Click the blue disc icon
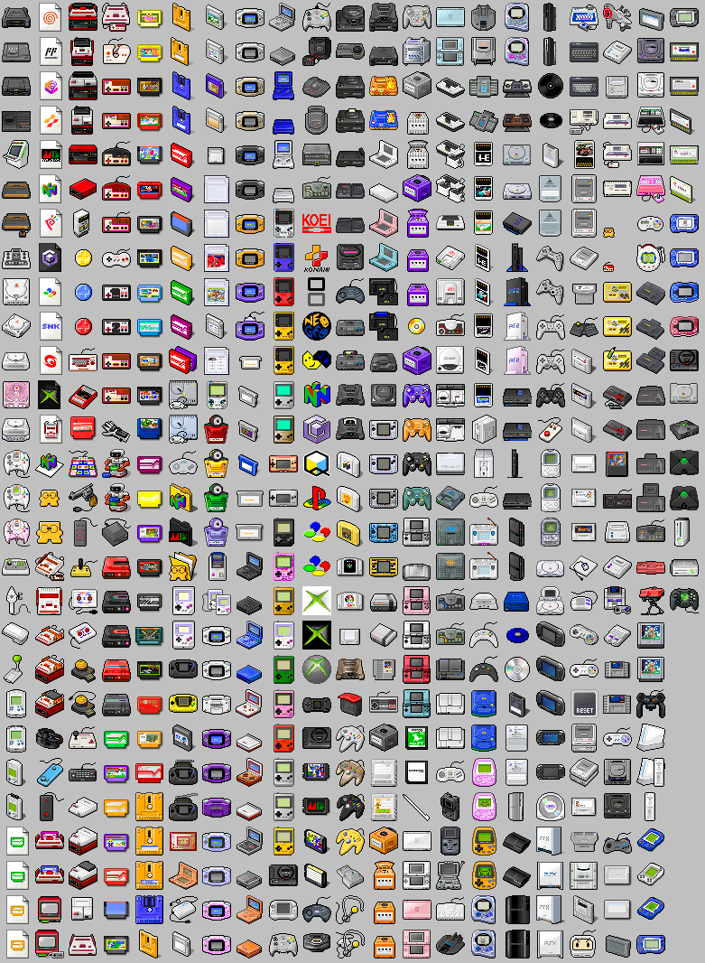Screen dimensions: 705x963 point(516,634)
